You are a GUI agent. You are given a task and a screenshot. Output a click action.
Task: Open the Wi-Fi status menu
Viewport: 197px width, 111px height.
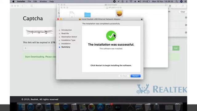(x=131, y=2)
